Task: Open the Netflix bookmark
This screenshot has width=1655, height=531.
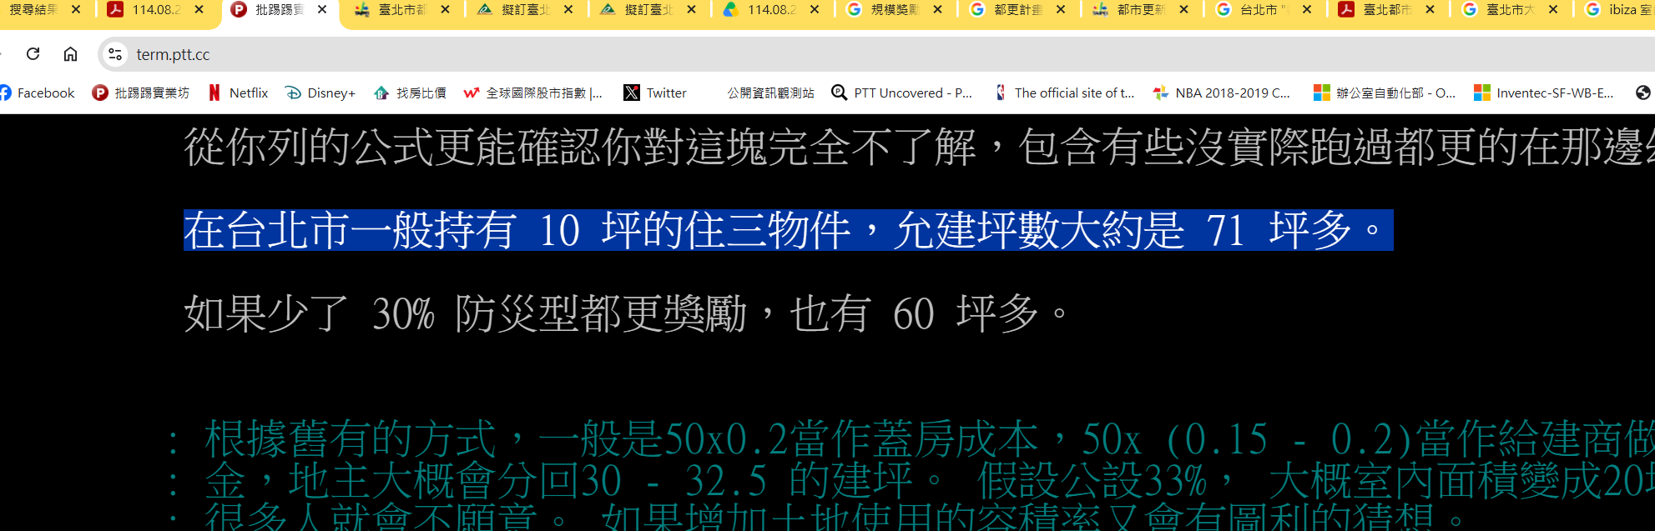Action: 239,93
